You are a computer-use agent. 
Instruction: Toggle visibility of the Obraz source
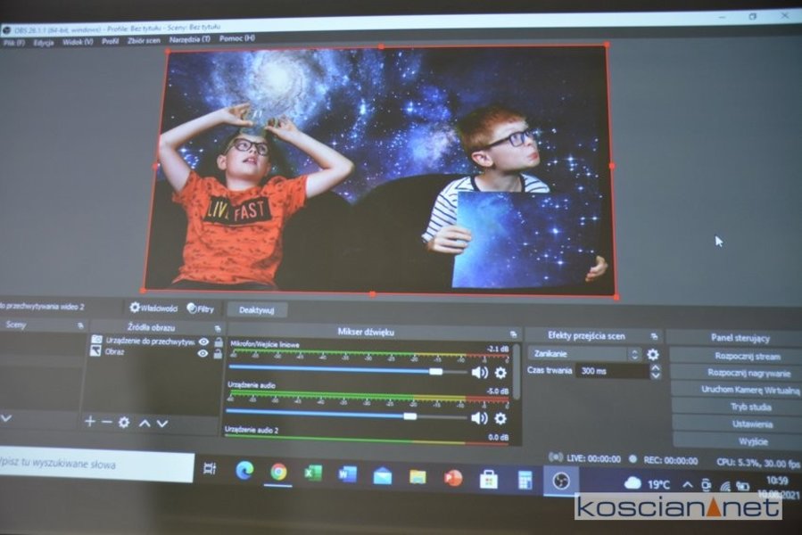coord(203,353)
